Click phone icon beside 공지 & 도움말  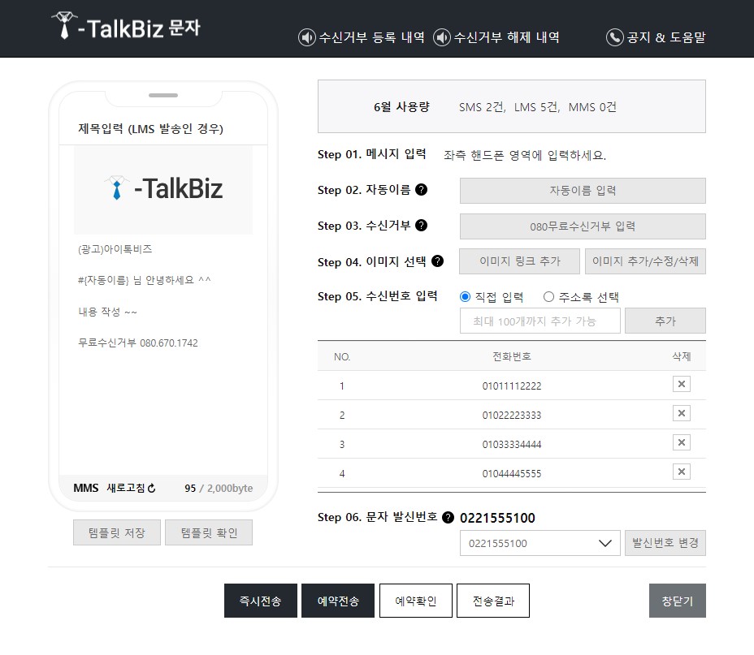(x=614, y=37)
